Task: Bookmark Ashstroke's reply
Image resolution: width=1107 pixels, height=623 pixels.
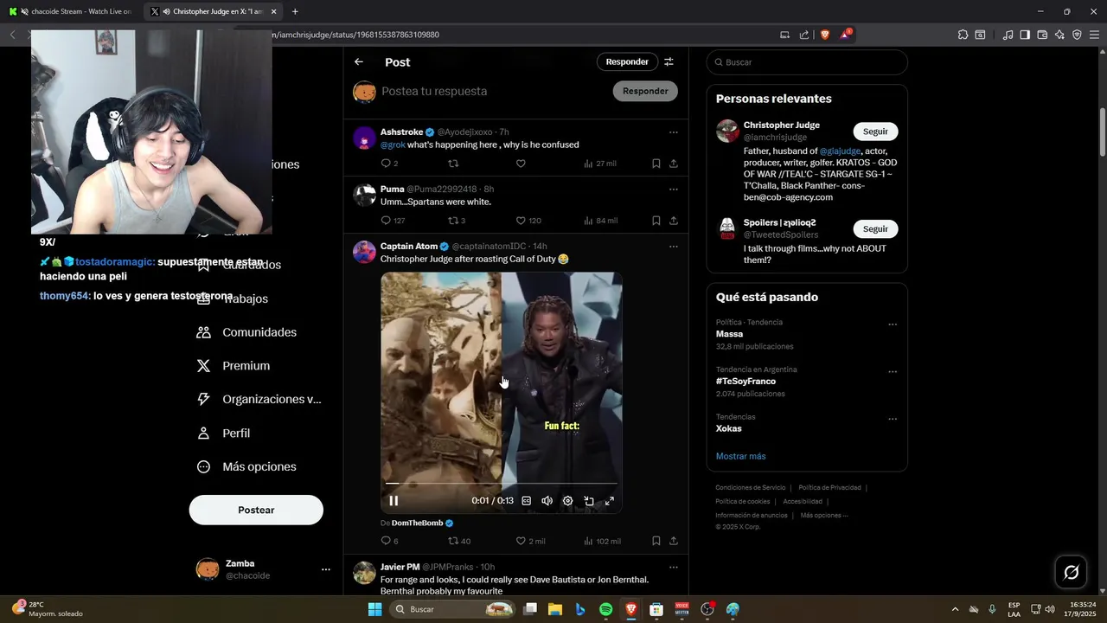Action: (x=656, y=164)
